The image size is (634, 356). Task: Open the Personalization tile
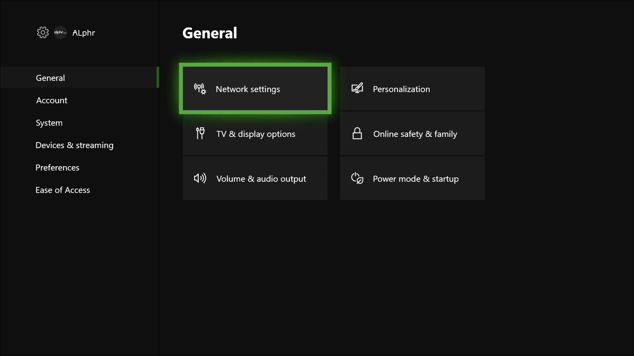coord(412,89)
